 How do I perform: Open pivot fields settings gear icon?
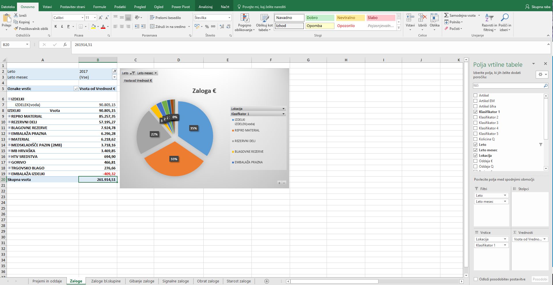[x=541, y=74]
